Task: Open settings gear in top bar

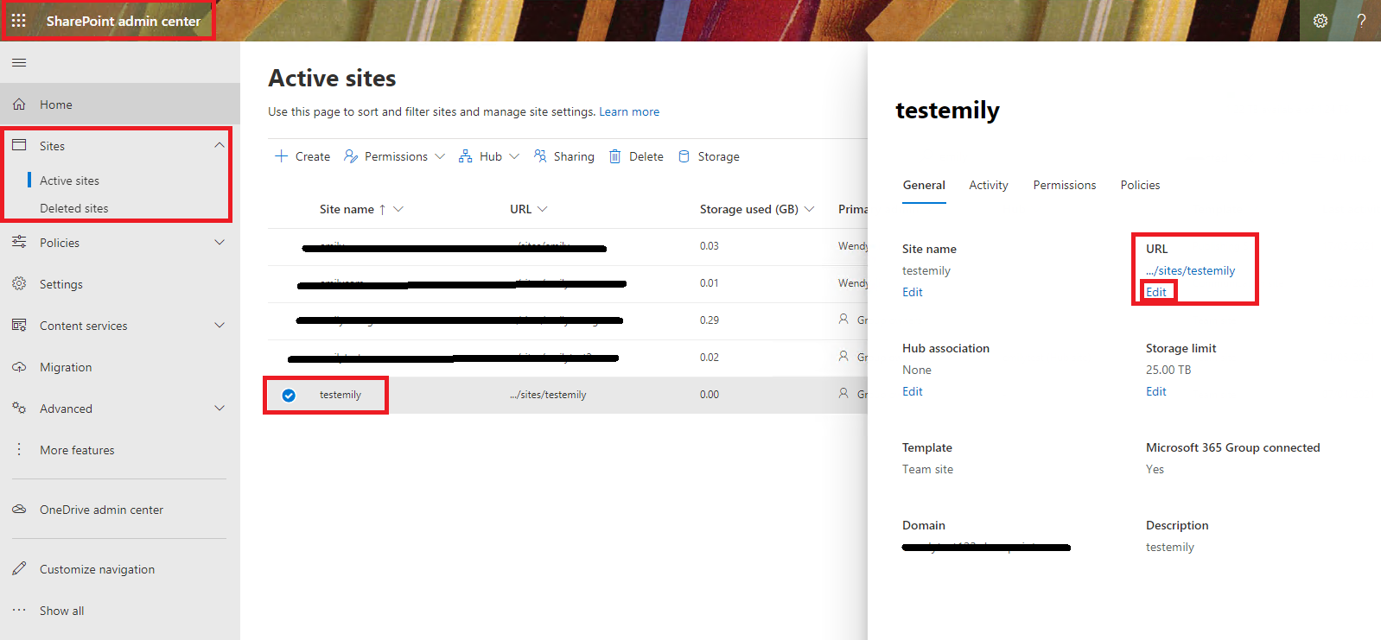Action: click(1321, 21)
